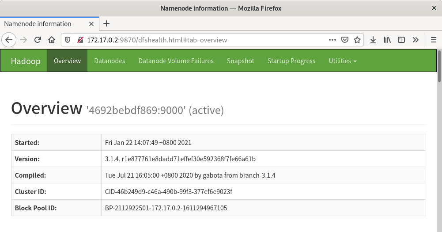The height and width of the screenshot is (232, 442).
Task: Go to the browser Home icon
Action: [52, 40]
